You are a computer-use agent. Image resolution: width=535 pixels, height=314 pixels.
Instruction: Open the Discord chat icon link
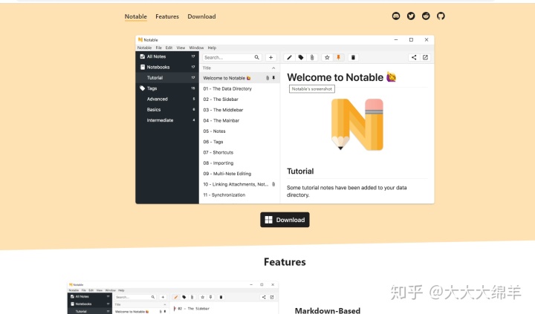pos(396,16)
